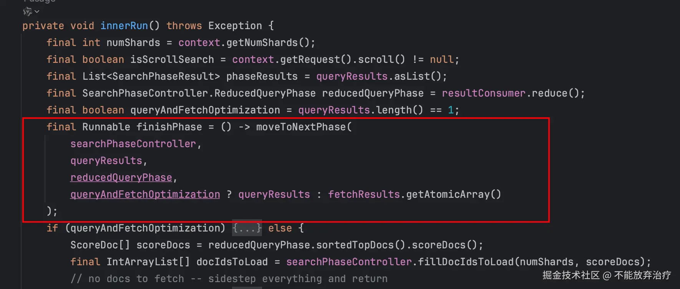Click the moveToNextPhase method call
This screenshot has height=289, width=680.
(x=301, y=127)
